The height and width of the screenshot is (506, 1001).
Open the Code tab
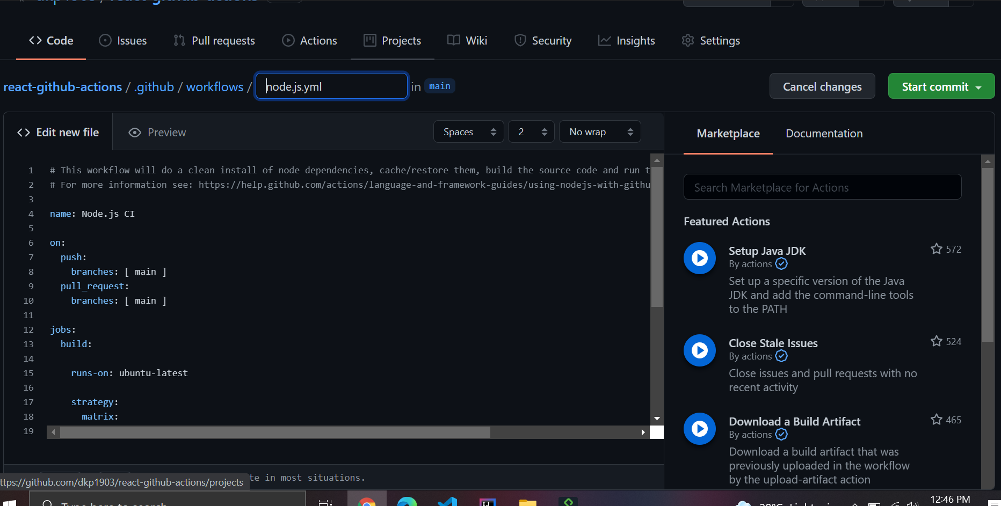tap(51, 41)
